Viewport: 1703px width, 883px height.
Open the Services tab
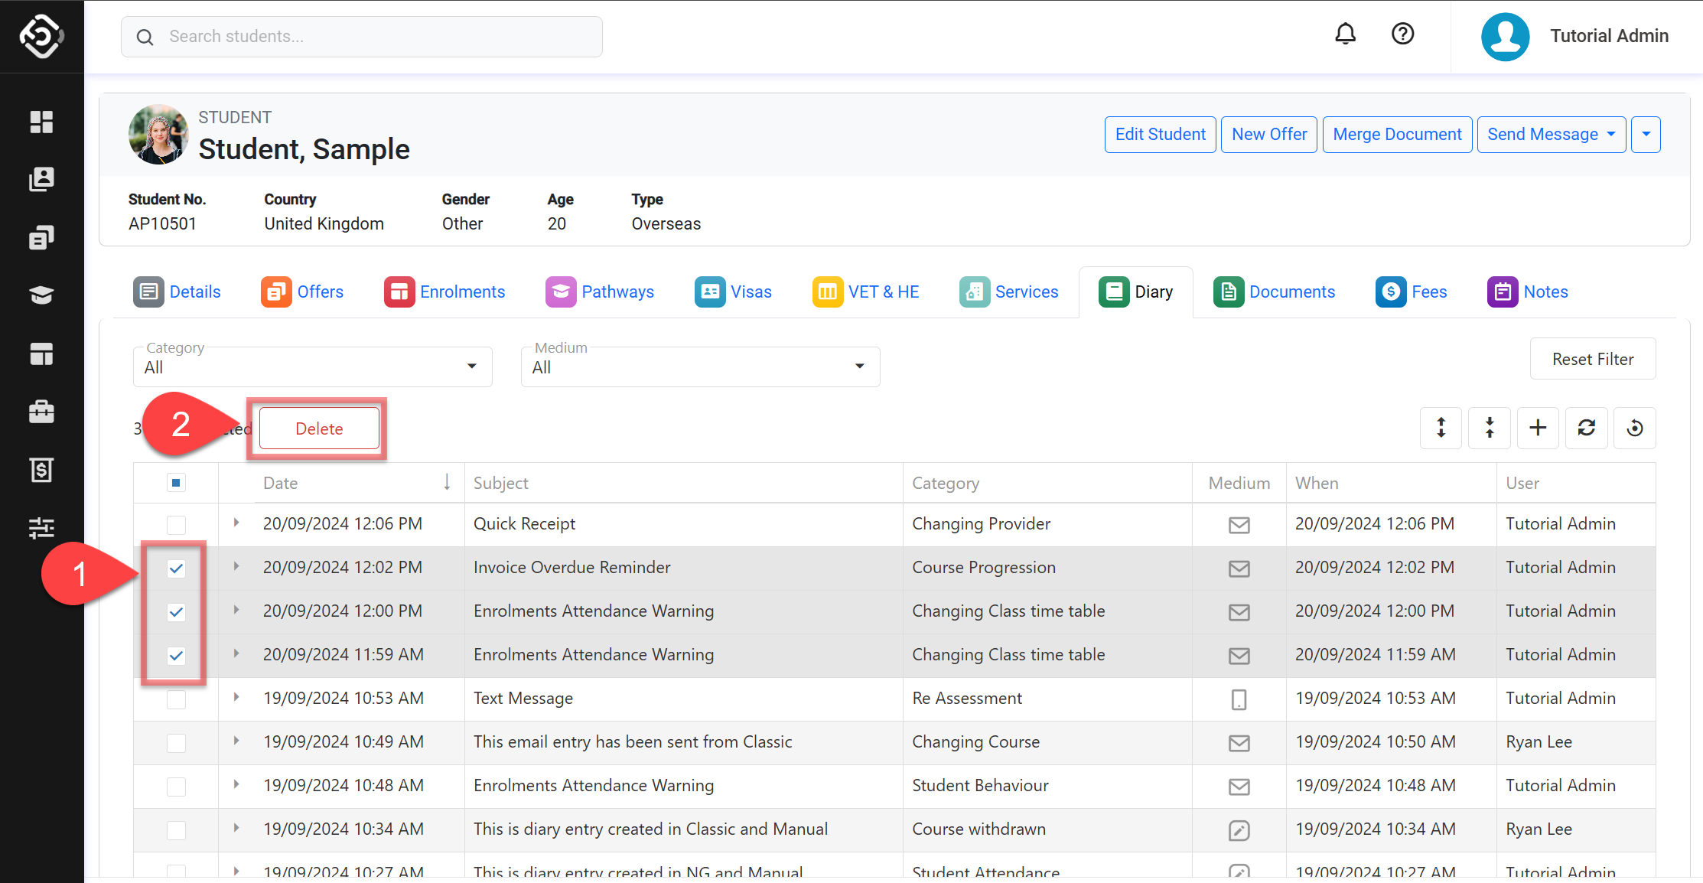click(x=1008, y=292)
